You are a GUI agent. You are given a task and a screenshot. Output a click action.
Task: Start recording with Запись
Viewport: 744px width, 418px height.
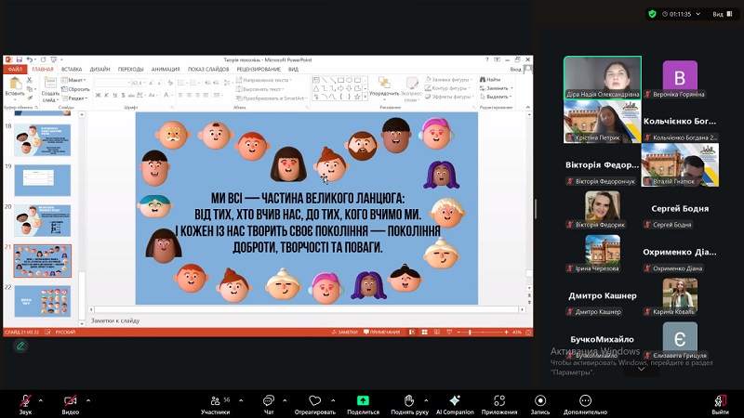pos(540,400)
